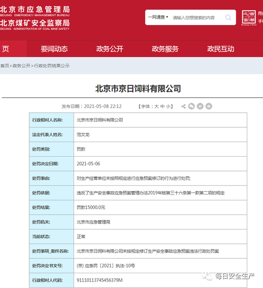Screen dimensions: 263x288
Task: Set font size to 小
Action: tap(168, 106)
